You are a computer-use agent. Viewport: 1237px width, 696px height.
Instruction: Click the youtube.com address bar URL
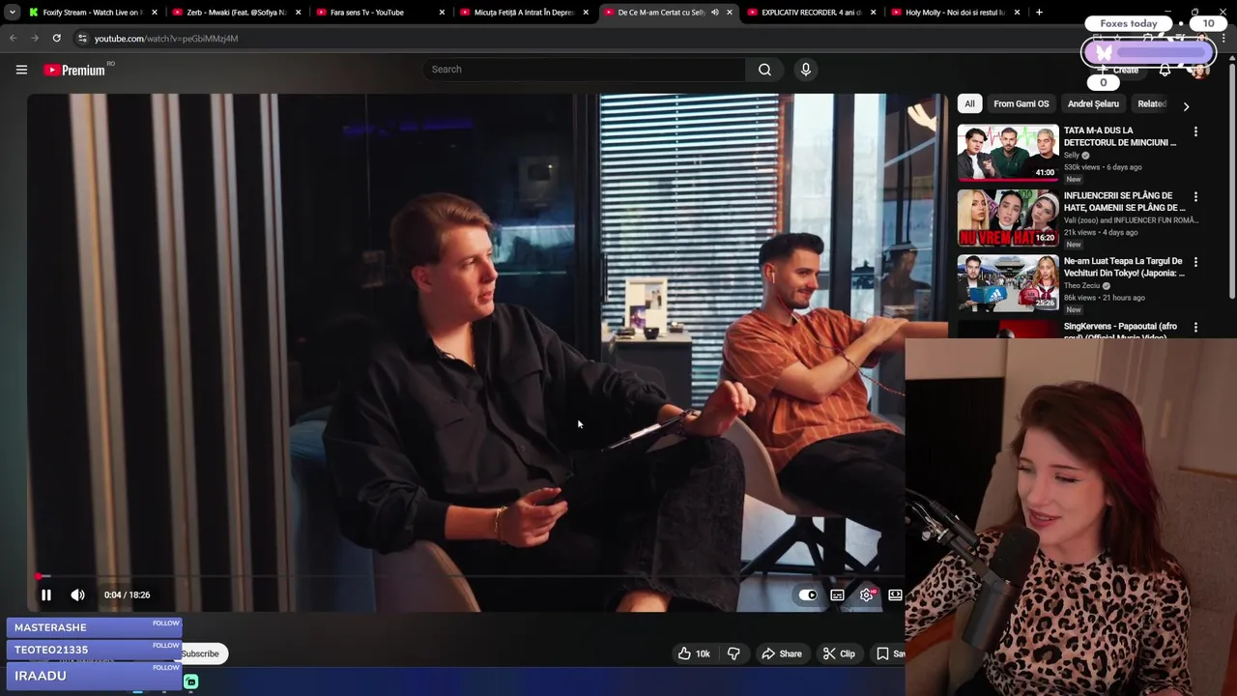pyautogui.click(x=166, y=39)
